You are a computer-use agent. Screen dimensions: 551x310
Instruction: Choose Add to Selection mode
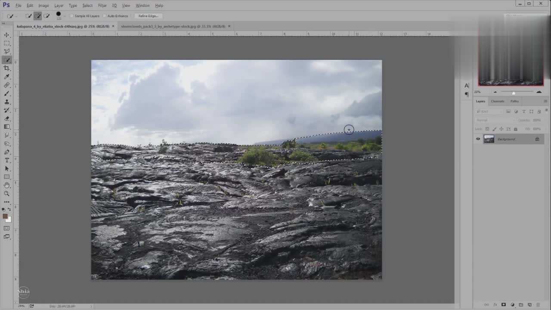pyautogui.click(x=37, y=16)
